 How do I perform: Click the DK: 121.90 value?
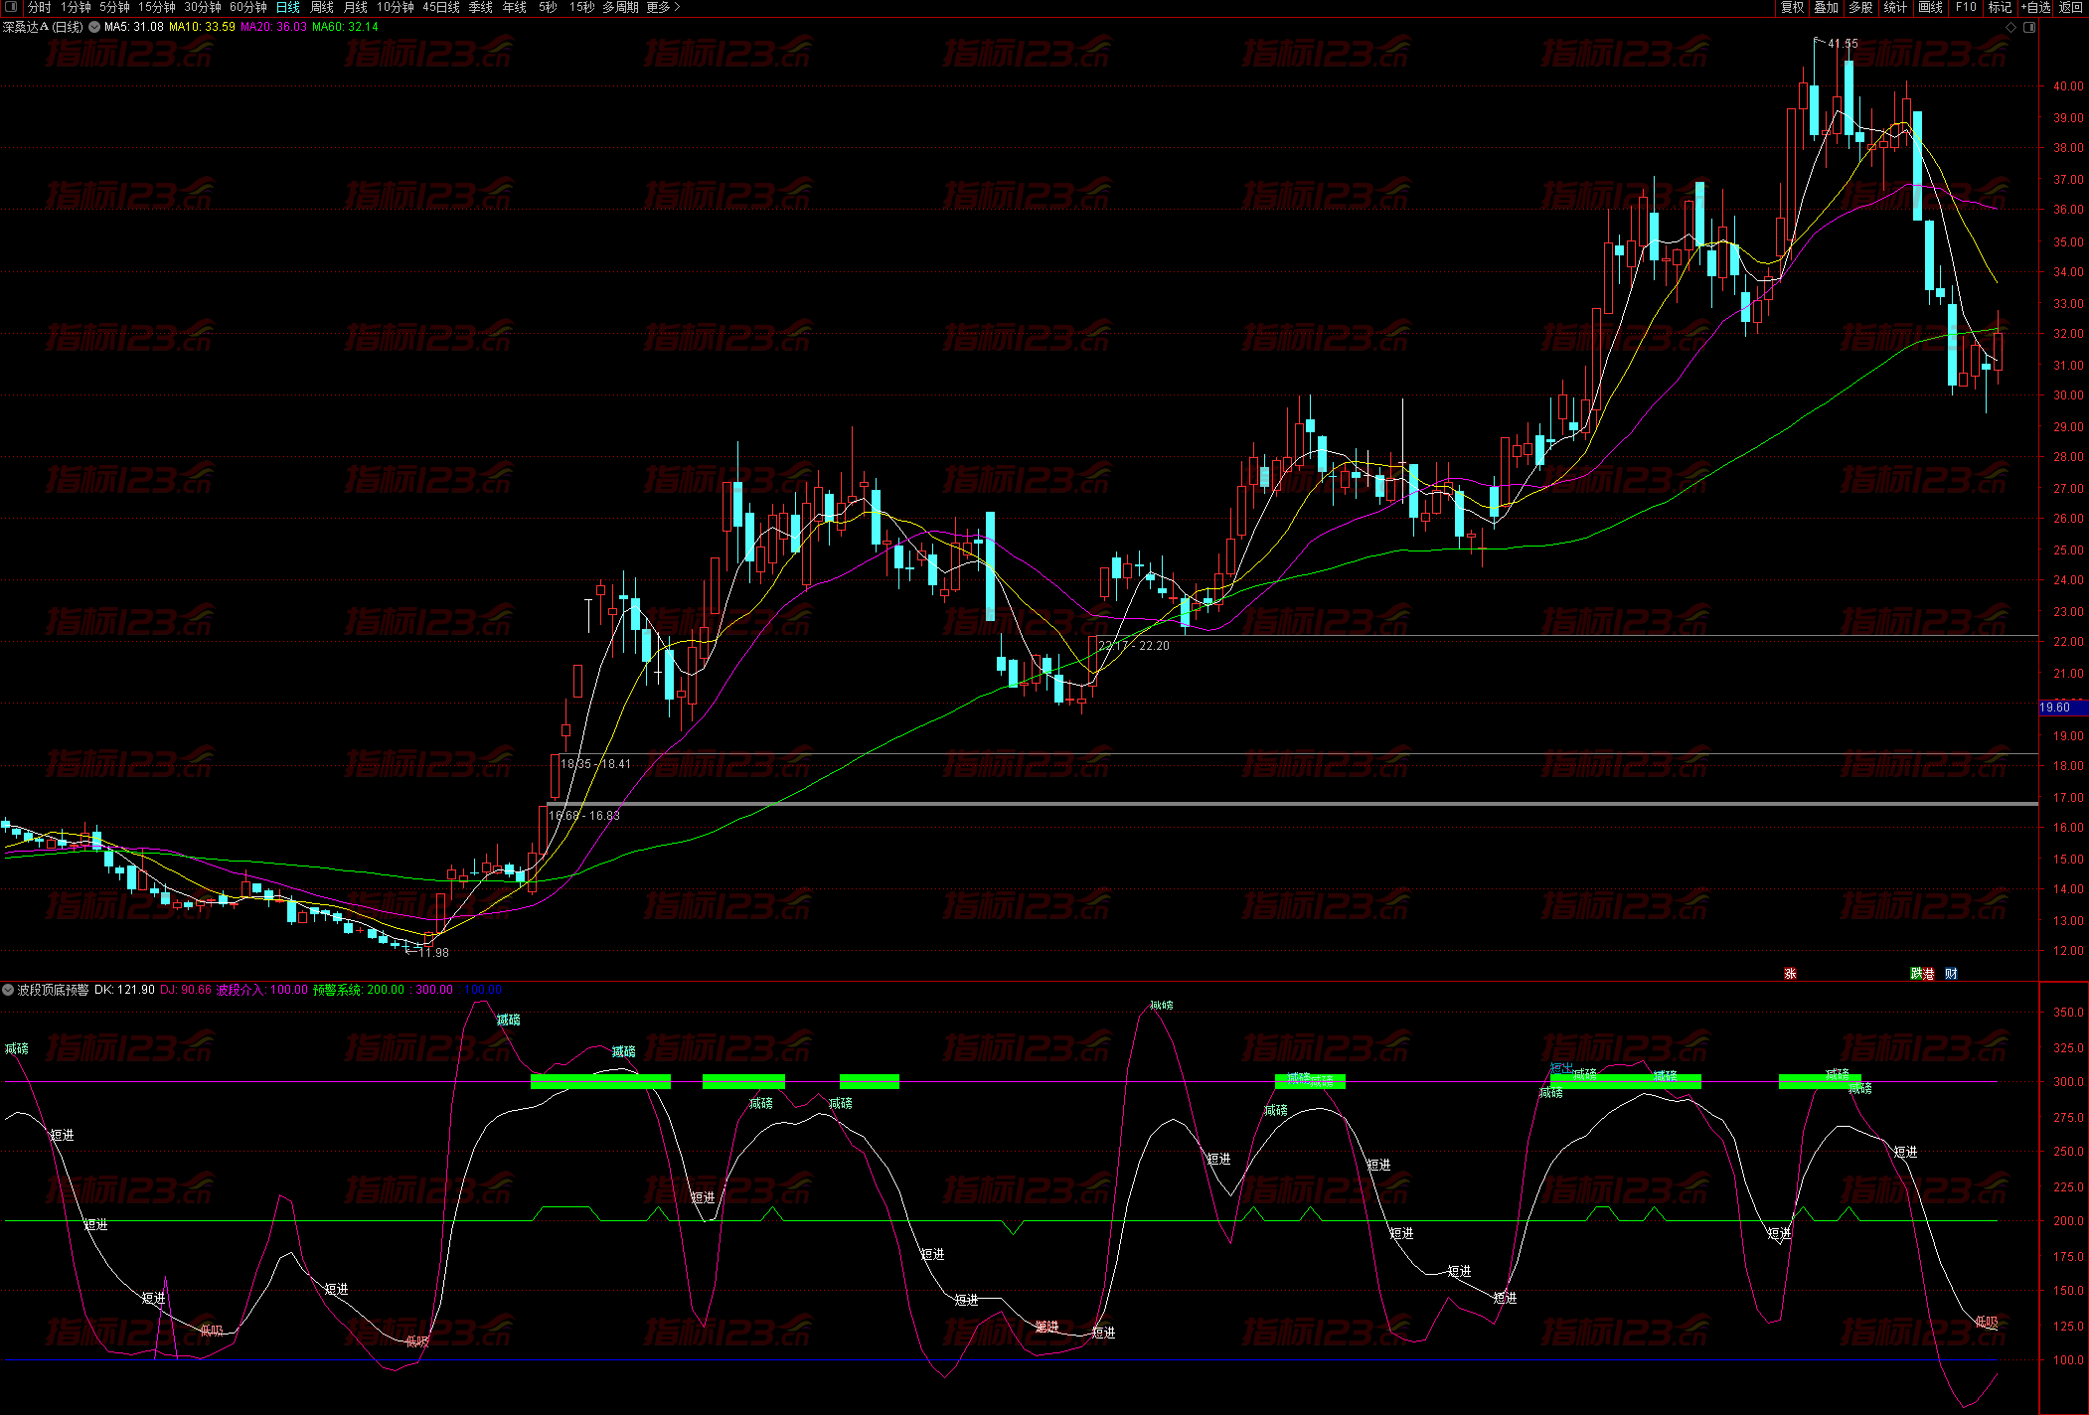coord(124,990)
